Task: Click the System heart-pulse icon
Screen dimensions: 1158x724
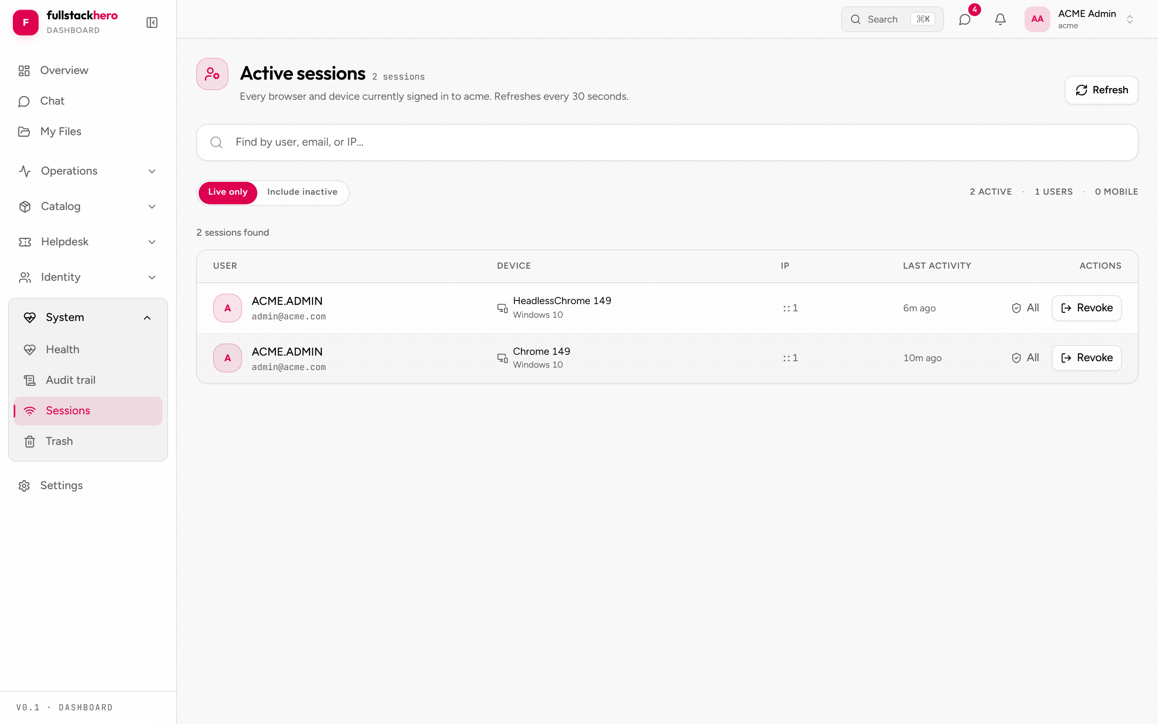Action: pyautogui.click(x=30, y=317)
